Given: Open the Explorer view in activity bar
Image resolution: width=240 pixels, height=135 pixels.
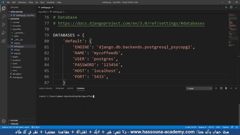Looking at the screenshot, I should (x=3, y=8).
